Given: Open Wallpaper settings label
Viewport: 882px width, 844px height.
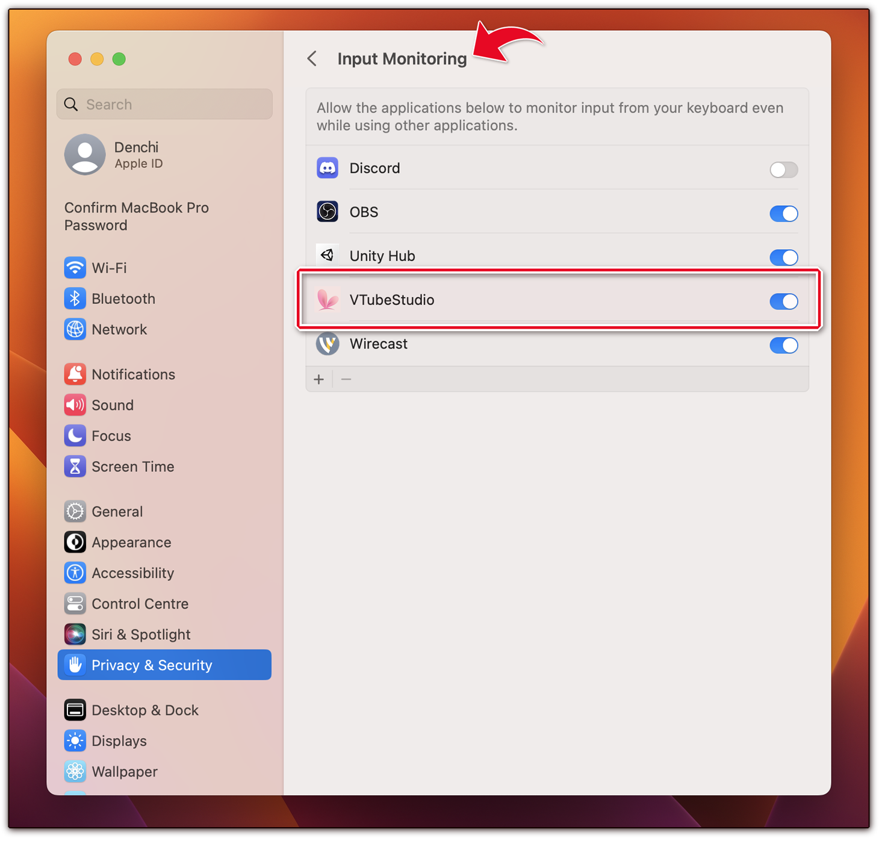Looking at the screenshot, I should (x=125, y=772).
